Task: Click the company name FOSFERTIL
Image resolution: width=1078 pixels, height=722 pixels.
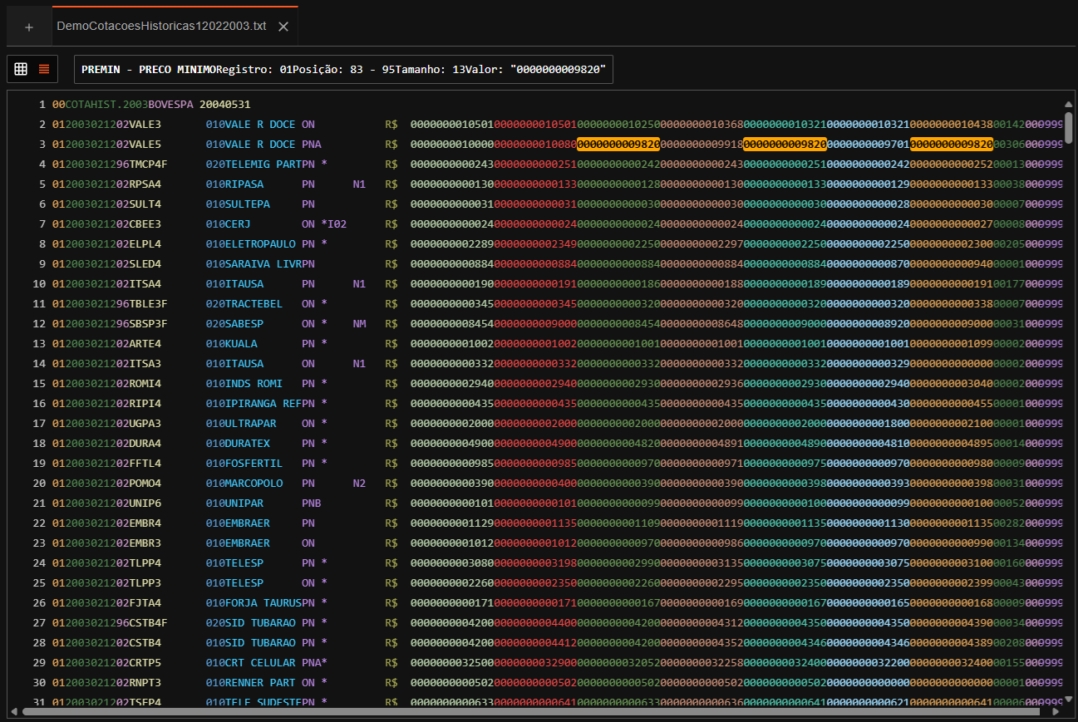Action: click(x=254, y=464)
